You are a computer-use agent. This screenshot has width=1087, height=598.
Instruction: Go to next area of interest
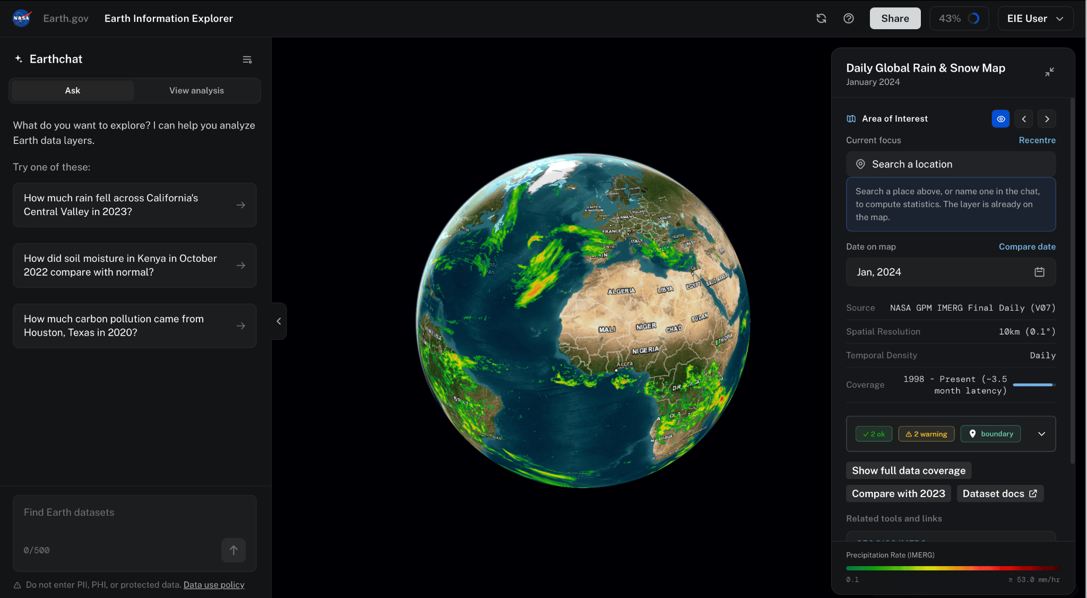pos(1047,119)
